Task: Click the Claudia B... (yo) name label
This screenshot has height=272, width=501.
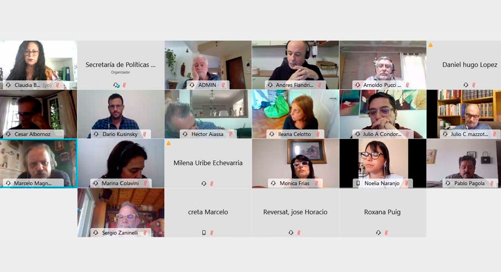Action: tap(33, 85)
